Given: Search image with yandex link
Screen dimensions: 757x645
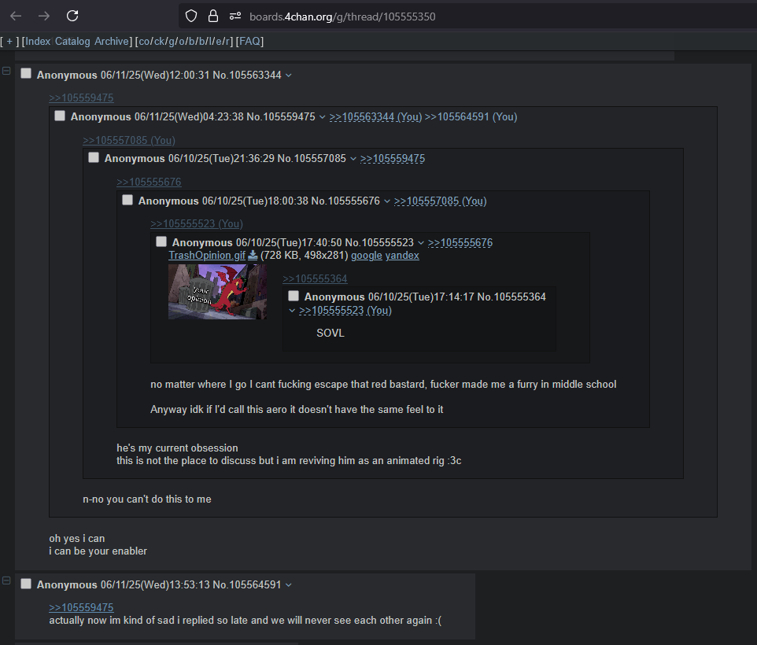Looking at the screenshot, I should point(402,255).
